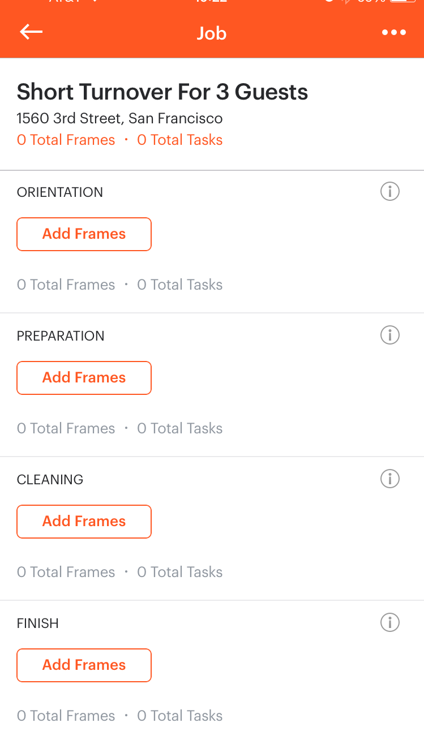Tap the info icon for ORIENTATION
Screen dimensions: 424x740
click(389, 192)
